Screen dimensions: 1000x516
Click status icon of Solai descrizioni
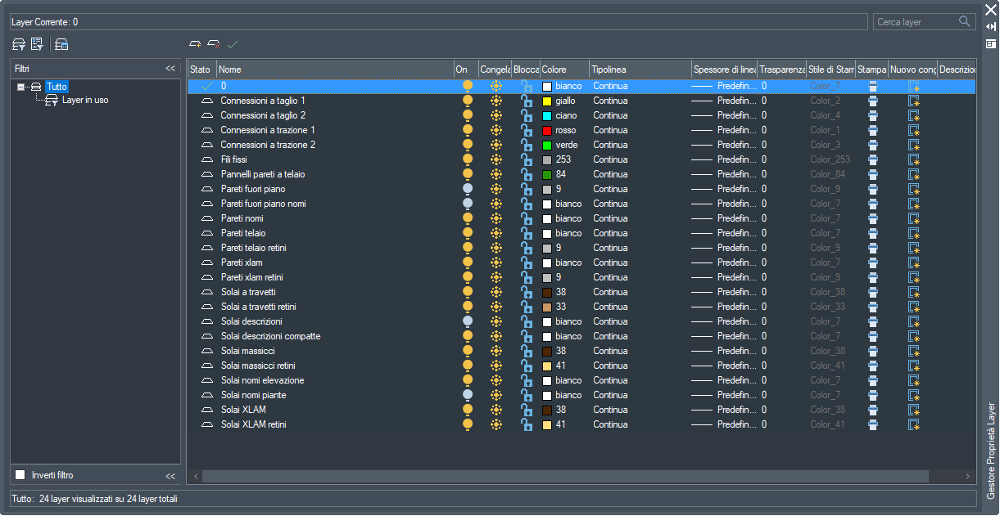[x=206, y=321]
